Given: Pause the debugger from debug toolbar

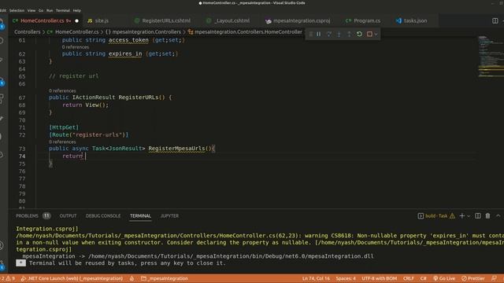Looking at the screenshot, I should click(x=318, y=34).
